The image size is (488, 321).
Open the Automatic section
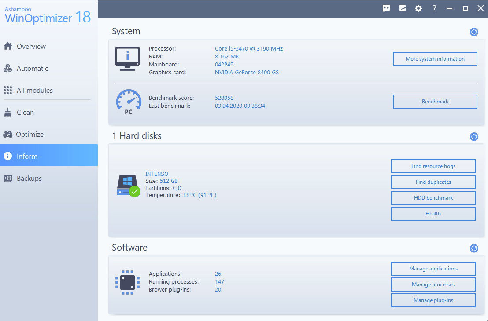coord(49,68)
